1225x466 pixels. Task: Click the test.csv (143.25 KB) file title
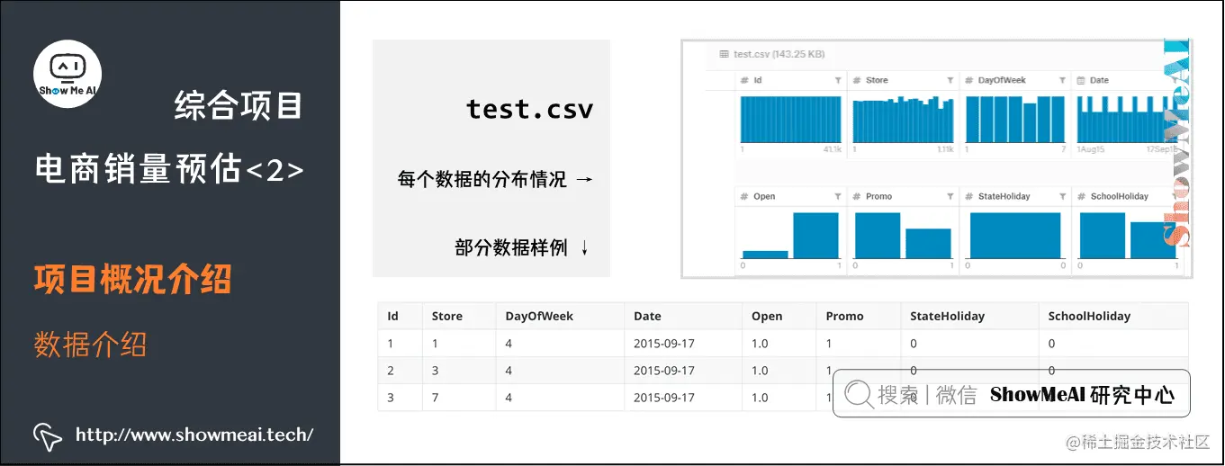779,55
